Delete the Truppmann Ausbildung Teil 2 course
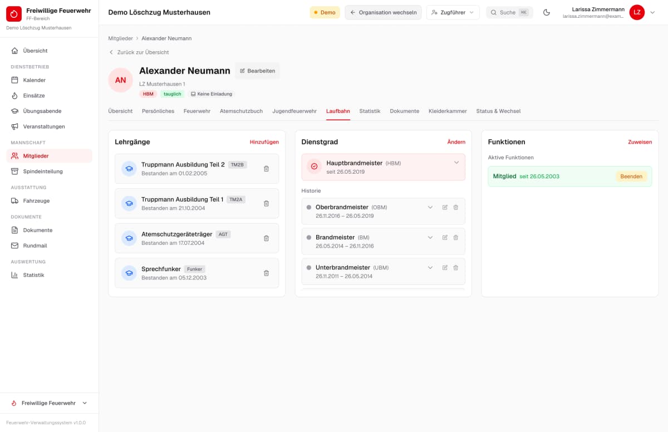This screenshot has width=668, height=432. [x=266, y=169]
